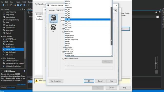Click the Save toolbar icon
The width and height of the screenshot is (164, 92).
[x=18, y=5]
